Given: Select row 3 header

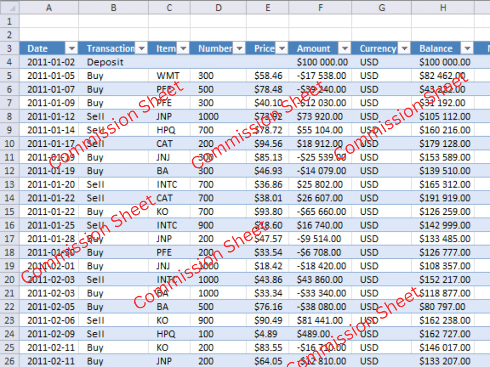Looking at the screenshot, I should (x=9, y=48).
